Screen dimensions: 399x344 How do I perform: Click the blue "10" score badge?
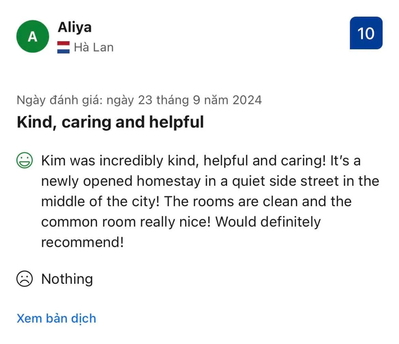pyautogui.click(x=366, y=33)
